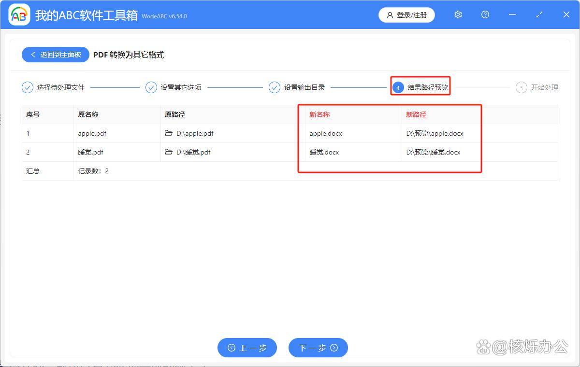
Task: Open settings via the gear icon
Action: (x=458, y=15)
